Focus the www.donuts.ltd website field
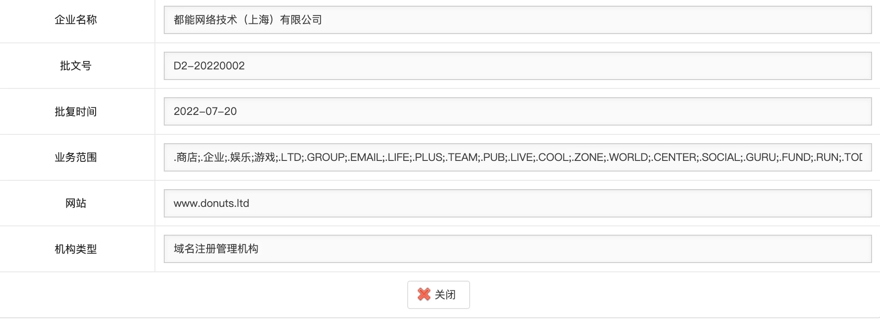880x328 pixels. [517, 203]
